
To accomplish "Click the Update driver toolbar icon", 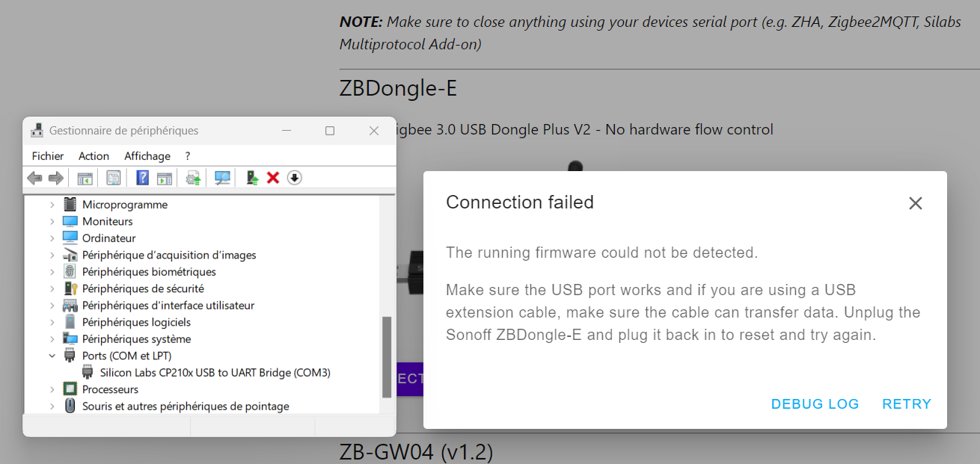I will click(252, 178).
